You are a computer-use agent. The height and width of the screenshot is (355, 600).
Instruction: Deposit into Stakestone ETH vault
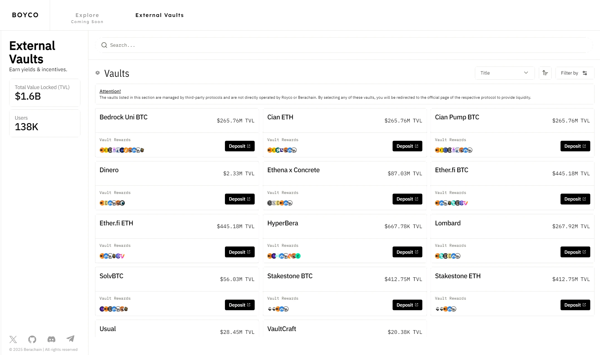[575, 305]
